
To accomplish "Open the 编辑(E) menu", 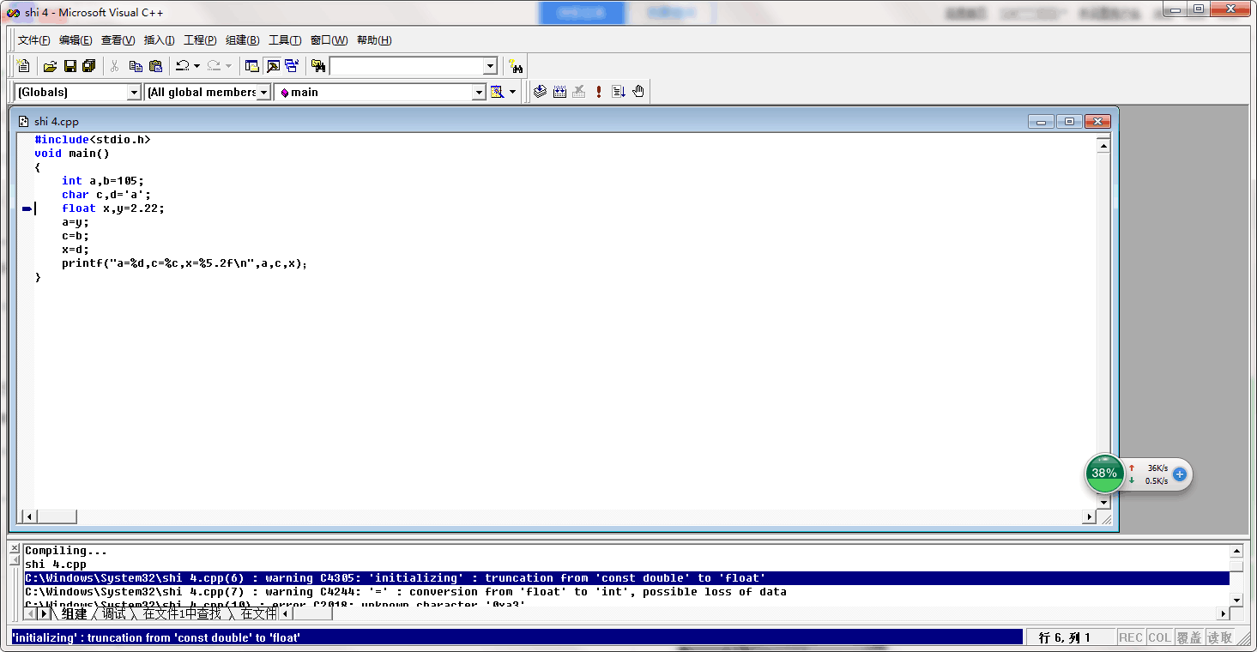I will coord(76,40).
